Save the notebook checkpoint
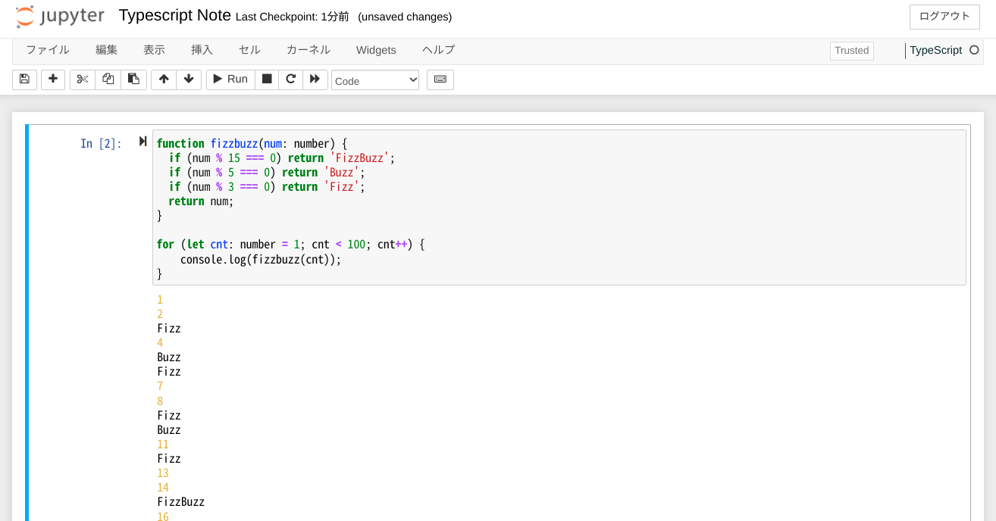This screenshot has height=521, width=996. point(24,79)
